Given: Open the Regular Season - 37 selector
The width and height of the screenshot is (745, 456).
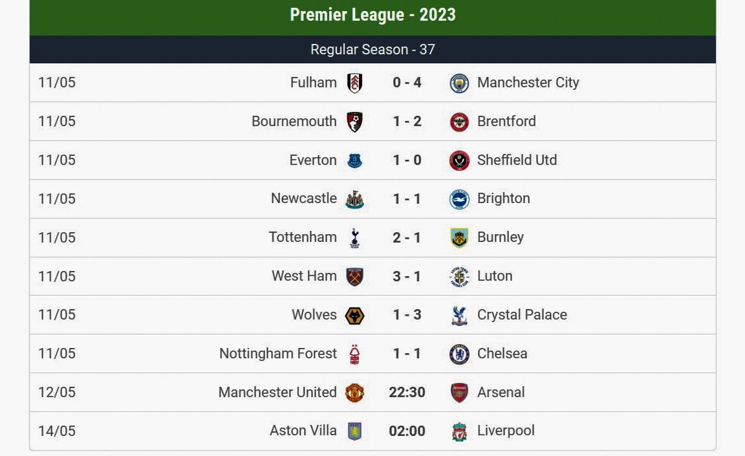Looking at the screenshot, I should pyautogui.click(x=372, y=49).
